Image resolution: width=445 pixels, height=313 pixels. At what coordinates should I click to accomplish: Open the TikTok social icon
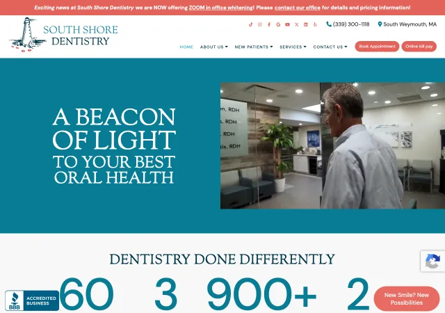click(x=250, y=24)
